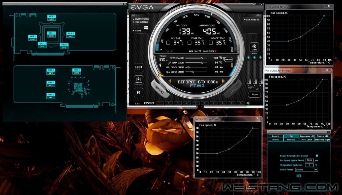
Task: Click the K-Boost icon button
Action: 139,92
